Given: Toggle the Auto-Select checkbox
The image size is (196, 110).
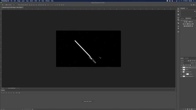Looking at the screenshot, I should tap(6, 5).
